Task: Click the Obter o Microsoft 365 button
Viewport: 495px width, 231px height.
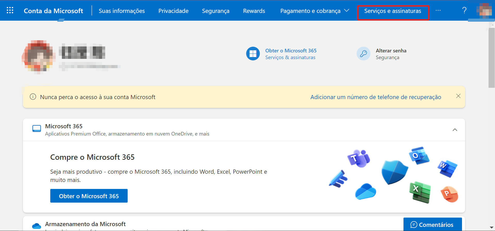Action: [89, 196]
